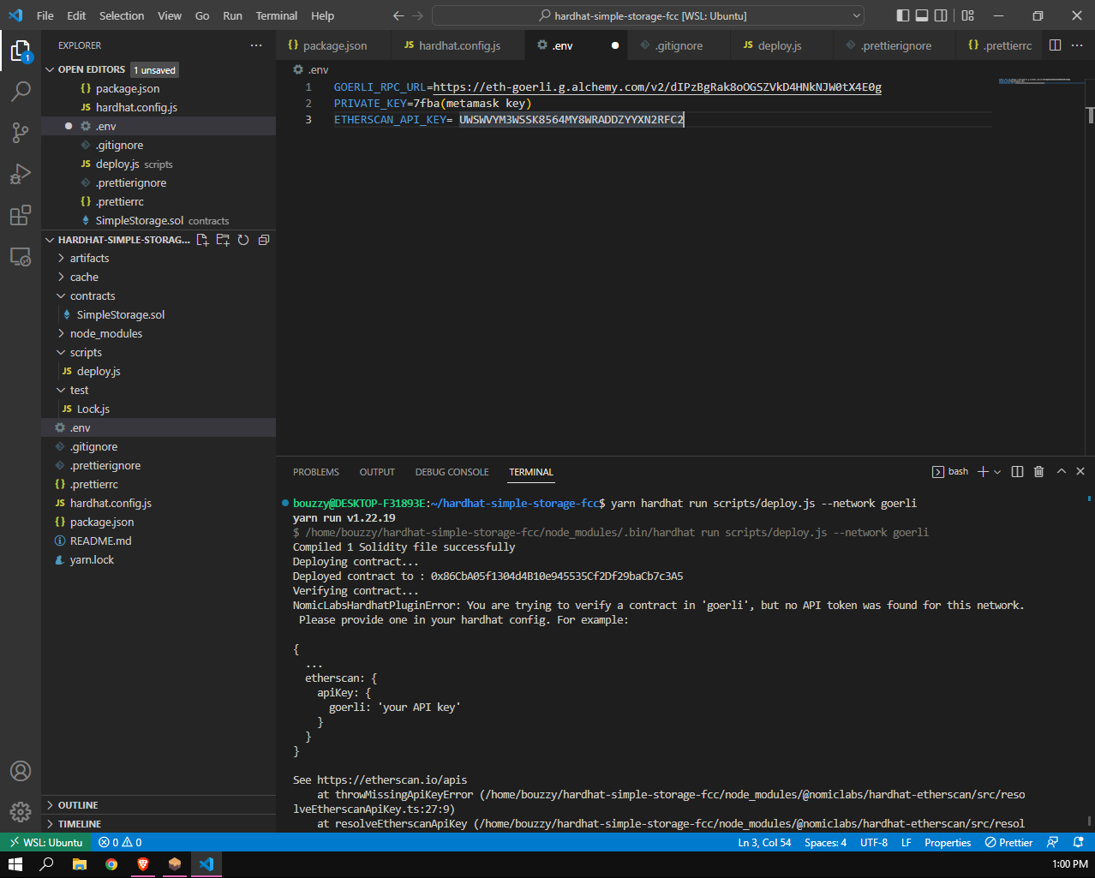
Task: Open the Search view in activity bar
Action: tap(21, 92)
